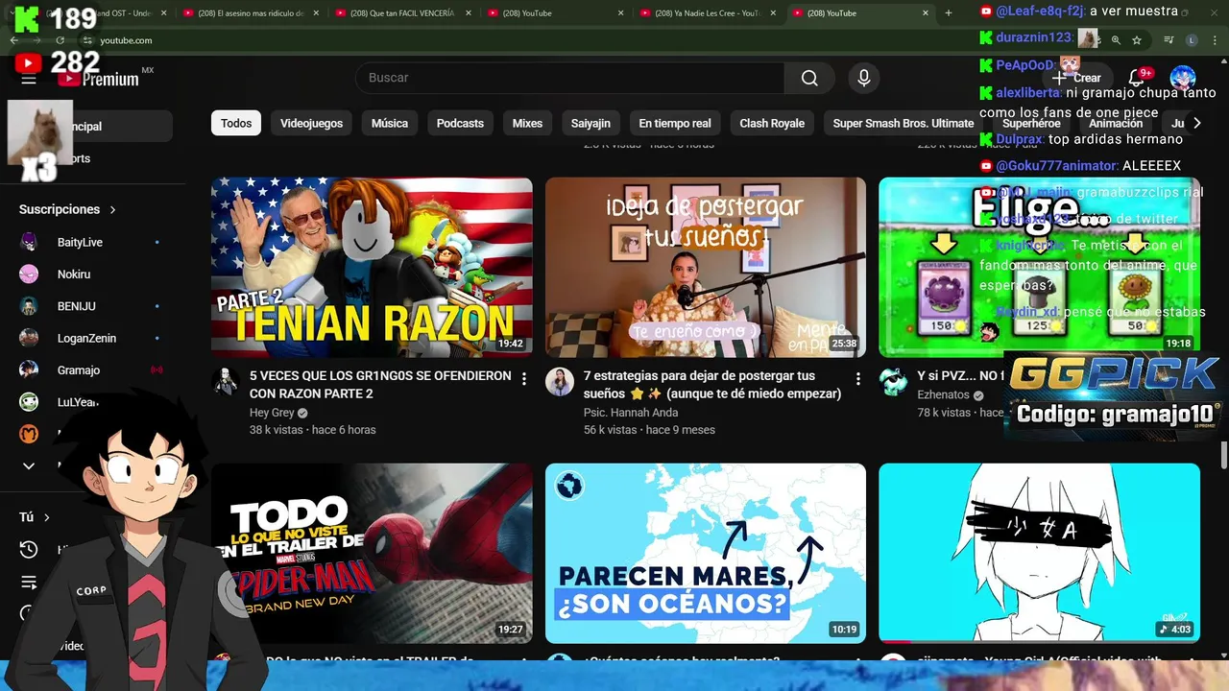Select the Super Smash Bros. Ultimate chip
Screen dimensions: 1229x691
(x=904, y=123)
